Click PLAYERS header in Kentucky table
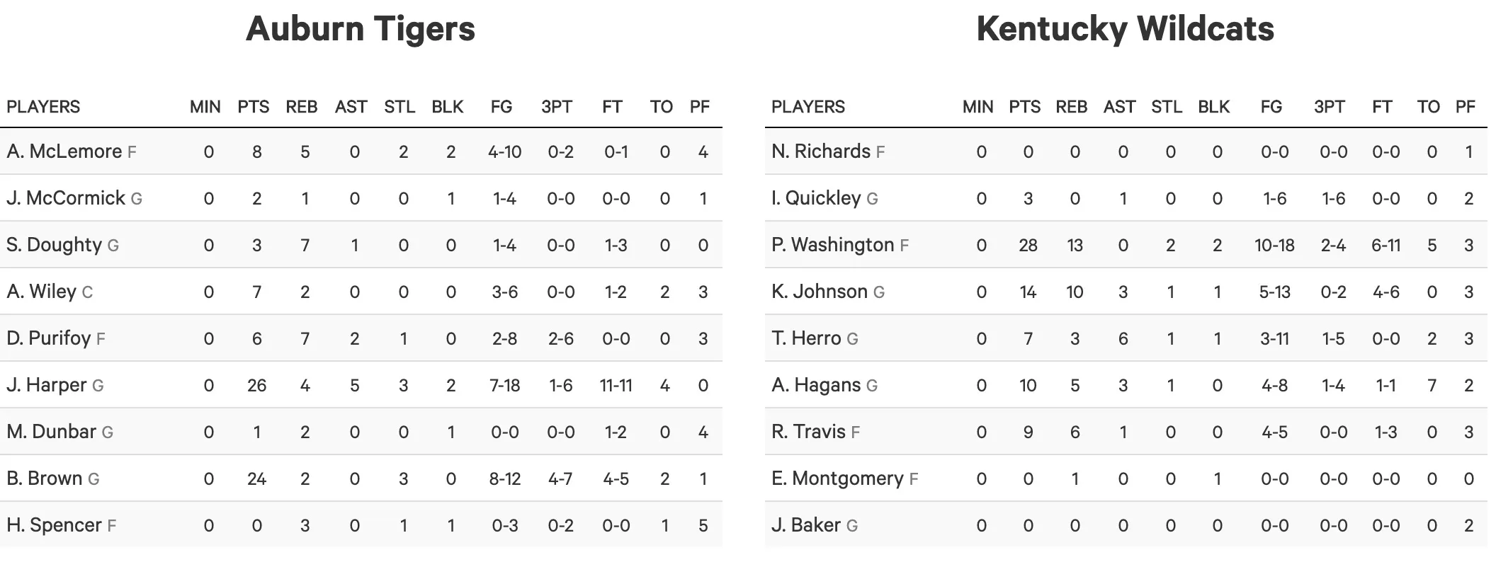 tap(807, 107)
